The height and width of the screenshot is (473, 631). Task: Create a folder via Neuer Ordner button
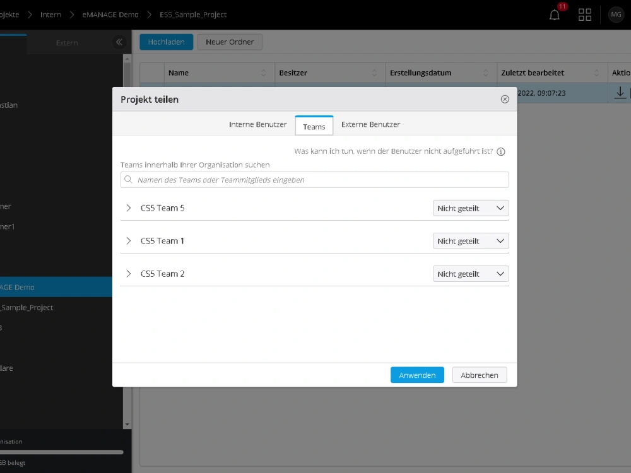[x=230, y=42]
